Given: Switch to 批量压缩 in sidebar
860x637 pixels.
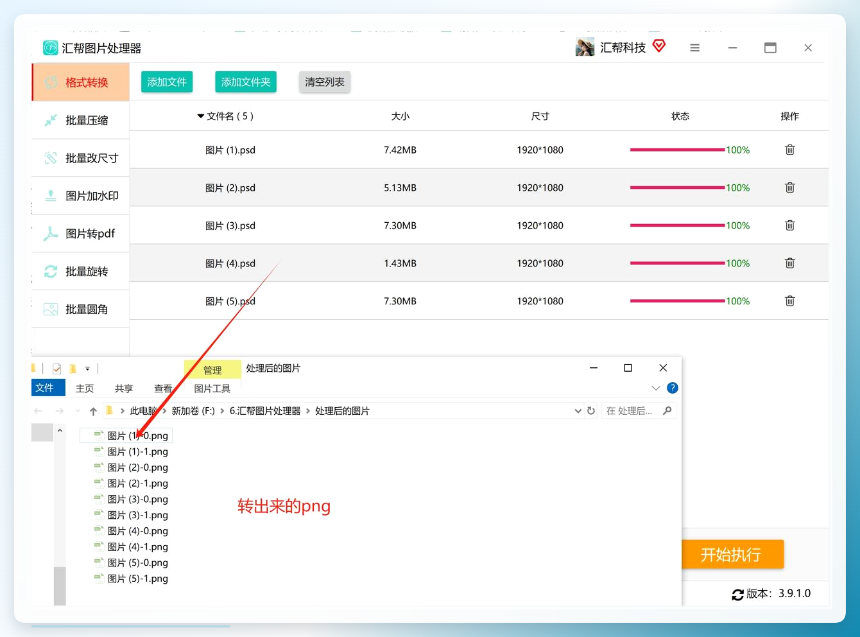Looking at the screenshot, I should point(81,120).
